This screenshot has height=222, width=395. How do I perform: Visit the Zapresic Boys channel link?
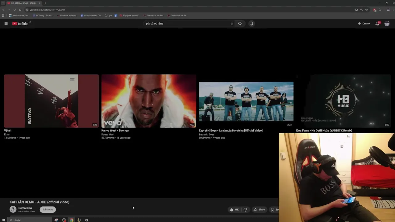(206, 134)
